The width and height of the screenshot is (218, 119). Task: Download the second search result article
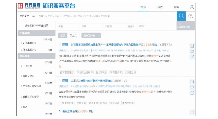coord(192,82)
